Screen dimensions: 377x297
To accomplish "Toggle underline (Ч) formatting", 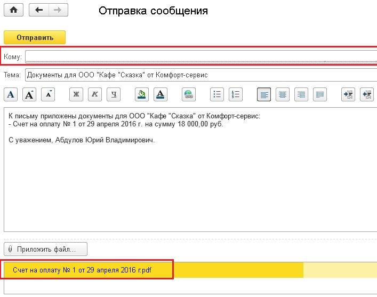I will coord(114,94).
